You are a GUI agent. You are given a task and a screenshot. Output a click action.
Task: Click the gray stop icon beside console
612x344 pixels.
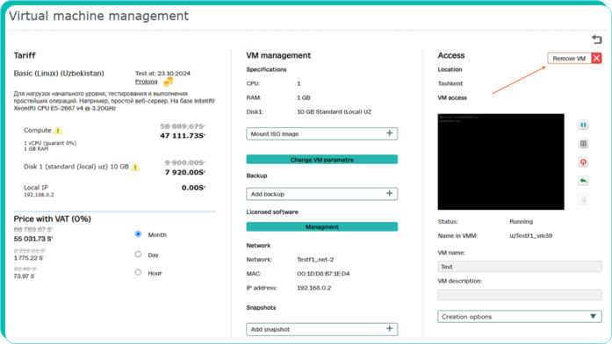[583, 144]
